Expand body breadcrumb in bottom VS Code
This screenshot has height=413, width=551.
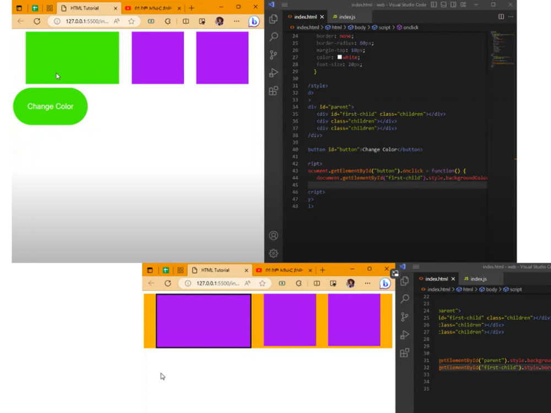488,290
